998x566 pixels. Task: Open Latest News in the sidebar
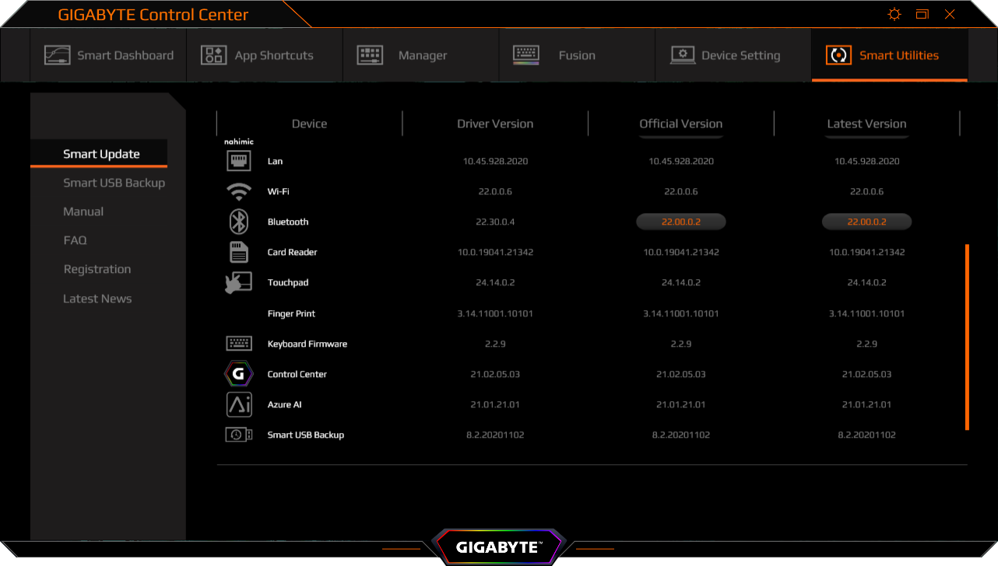(x=97, y=299)
